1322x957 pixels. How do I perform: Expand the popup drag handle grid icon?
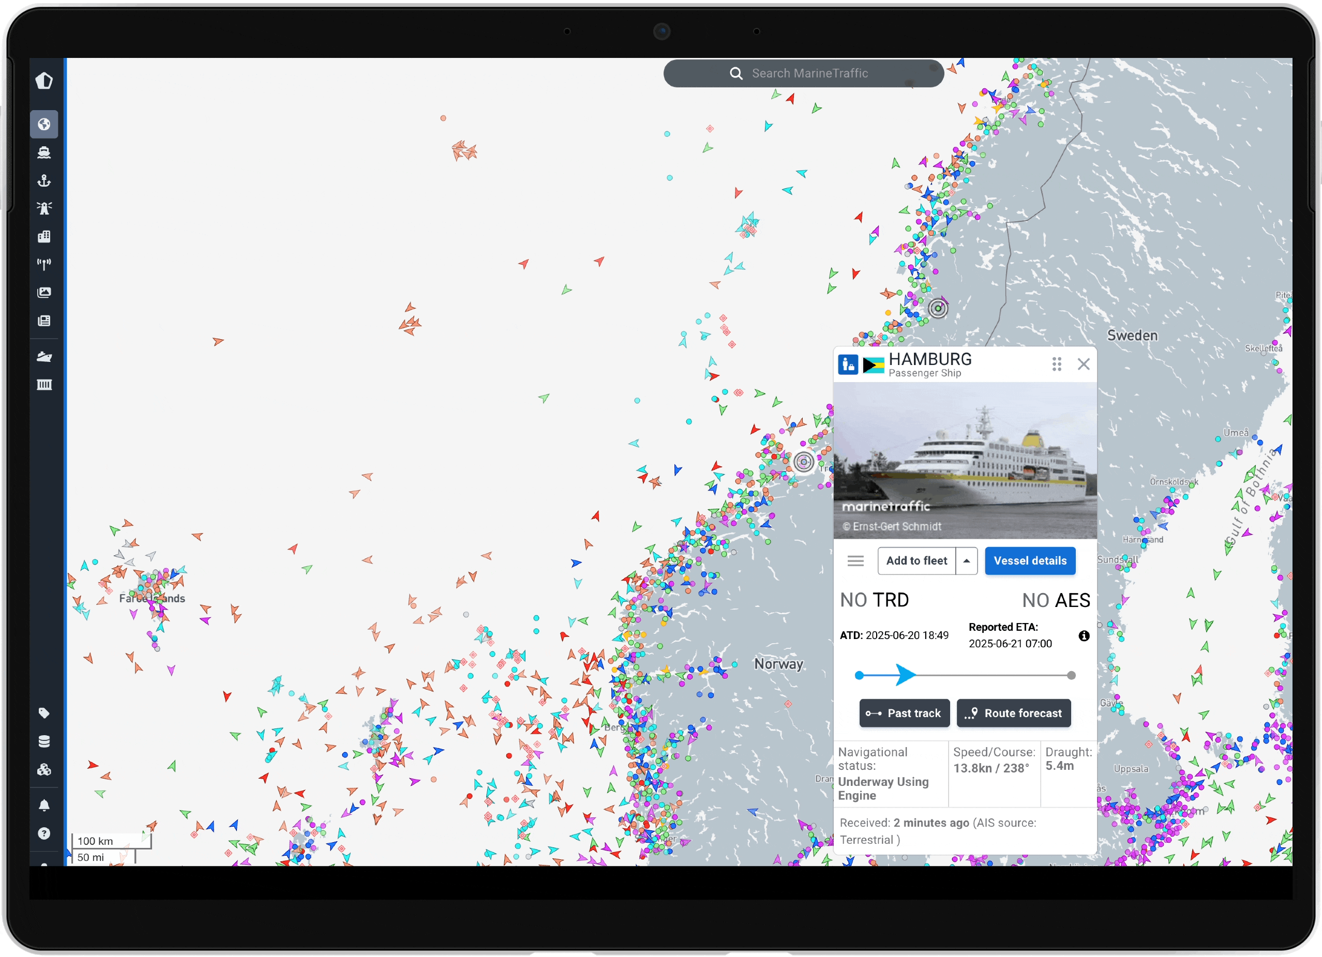click(1057, 363)
